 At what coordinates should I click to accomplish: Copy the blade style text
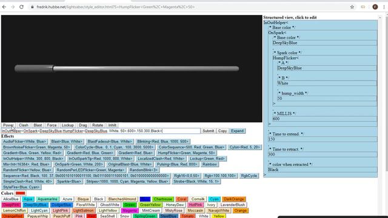coord(222,131)
